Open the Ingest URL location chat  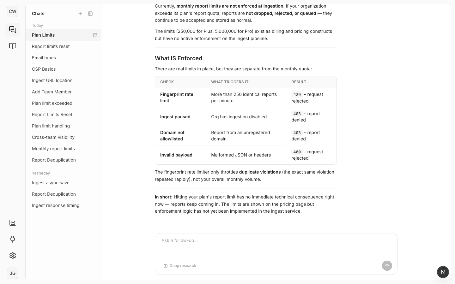tap(52, 80)
